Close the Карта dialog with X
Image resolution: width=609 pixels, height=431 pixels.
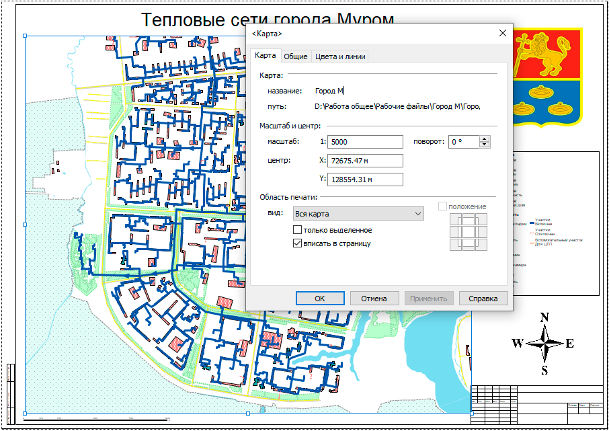[502, 34]
